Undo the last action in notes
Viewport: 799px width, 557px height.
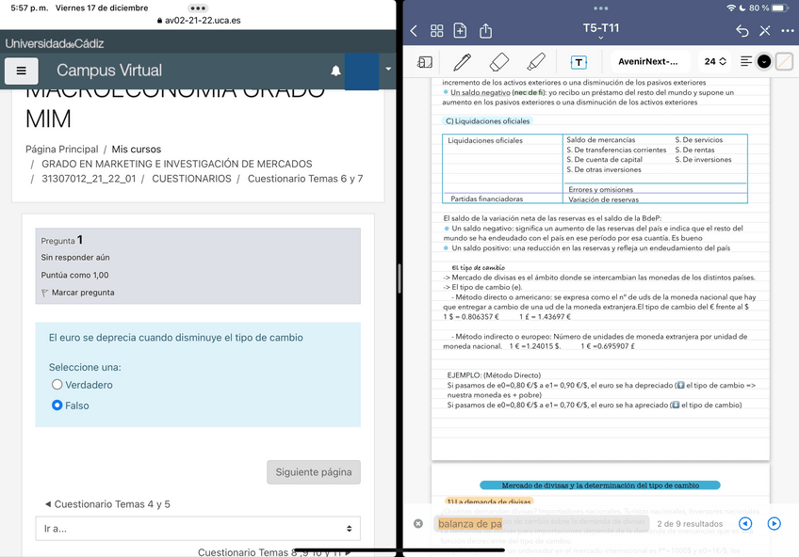(742, 31)
